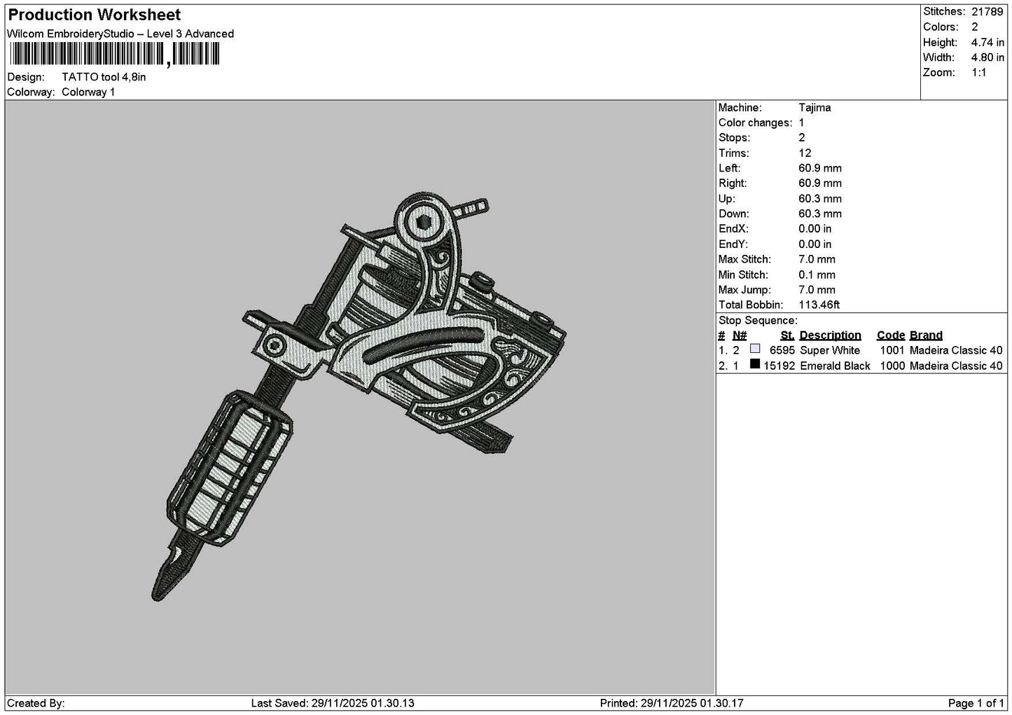Click the Super White color swatch

click(755, 349)
